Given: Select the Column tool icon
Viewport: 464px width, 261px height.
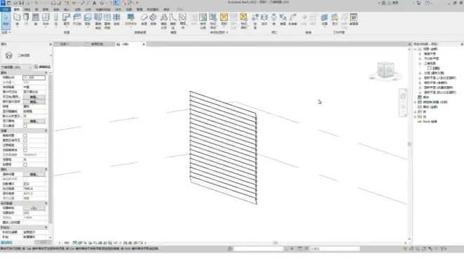Looking at the screenshot, I should (x=56, y=20).
